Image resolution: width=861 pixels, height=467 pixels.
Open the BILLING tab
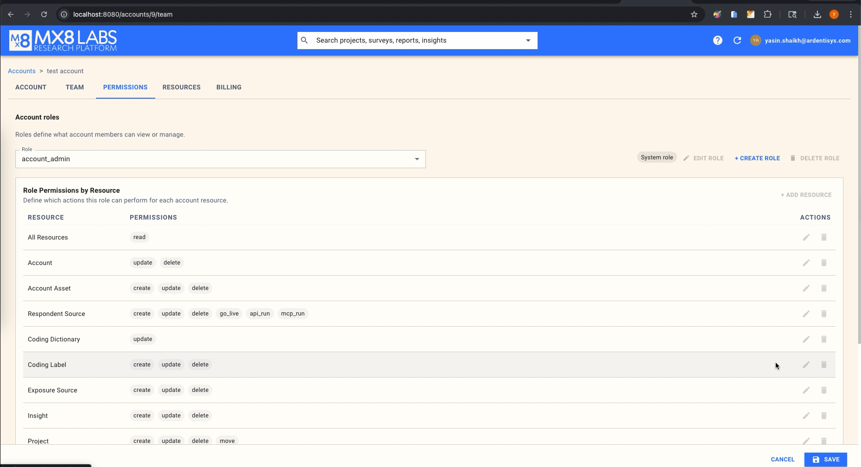click(228, 87)
